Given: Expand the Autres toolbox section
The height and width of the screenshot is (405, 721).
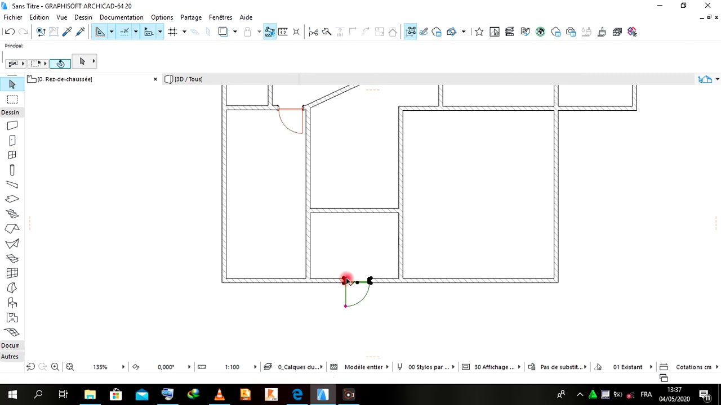Looking at the screenshot, I should pos(10,357).
